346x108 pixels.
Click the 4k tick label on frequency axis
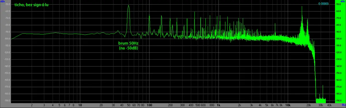[x=260, y=105]
